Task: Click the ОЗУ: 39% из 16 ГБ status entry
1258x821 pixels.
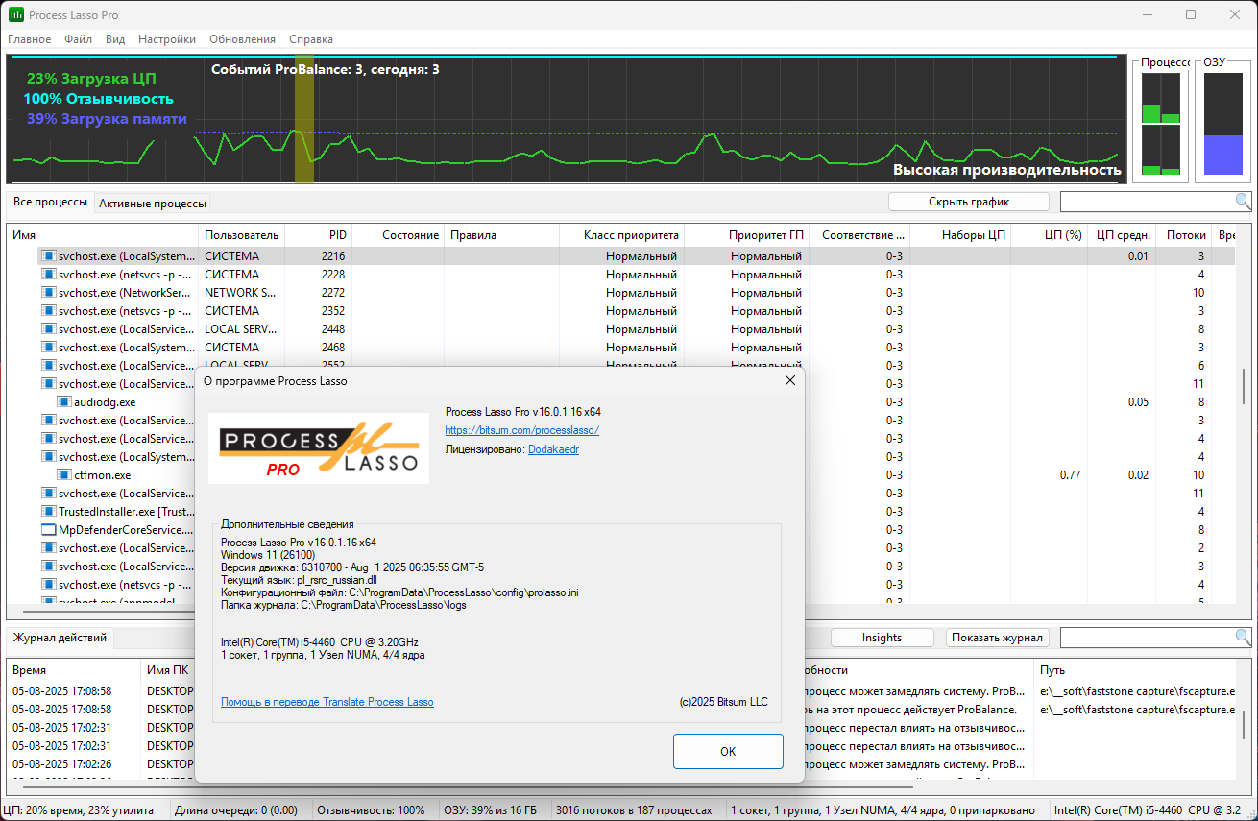Action: 490,810
